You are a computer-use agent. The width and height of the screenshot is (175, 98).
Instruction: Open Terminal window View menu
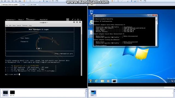point(14,25)
